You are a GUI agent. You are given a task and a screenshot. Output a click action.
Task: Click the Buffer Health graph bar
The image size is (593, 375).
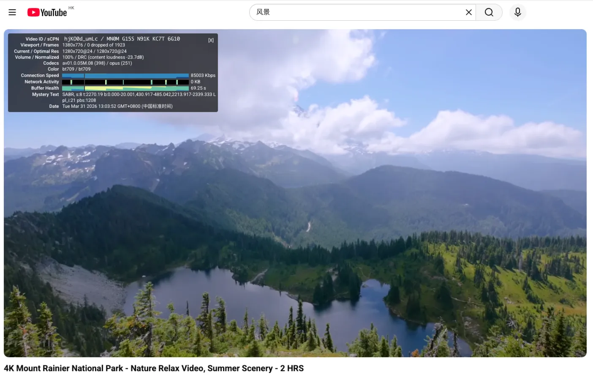pyautogui.click(x=125, y=88)
